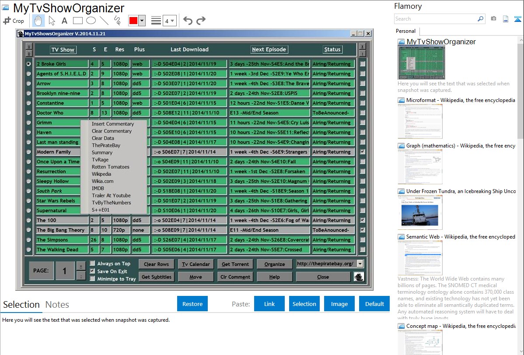Click the undo arrow
524x355 pixels.
188,21
